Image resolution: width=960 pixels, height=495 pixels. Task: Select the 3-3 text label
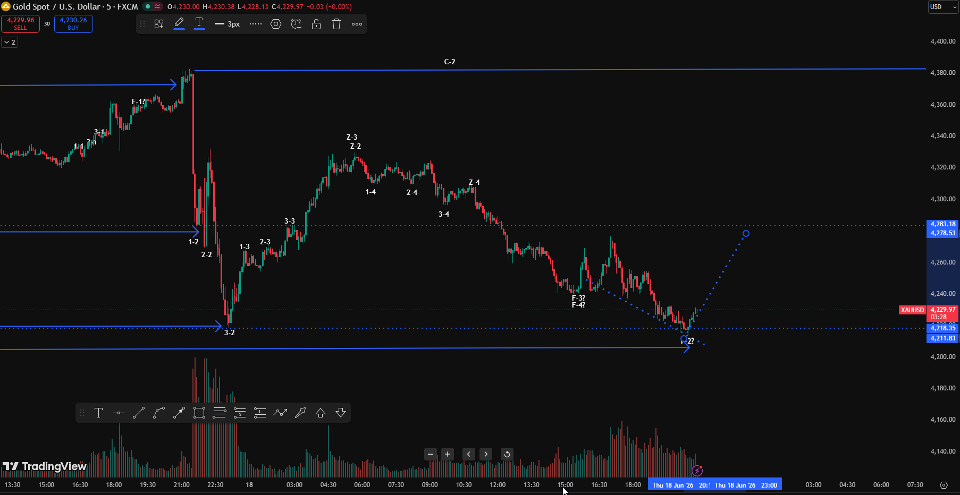point(289,221)
